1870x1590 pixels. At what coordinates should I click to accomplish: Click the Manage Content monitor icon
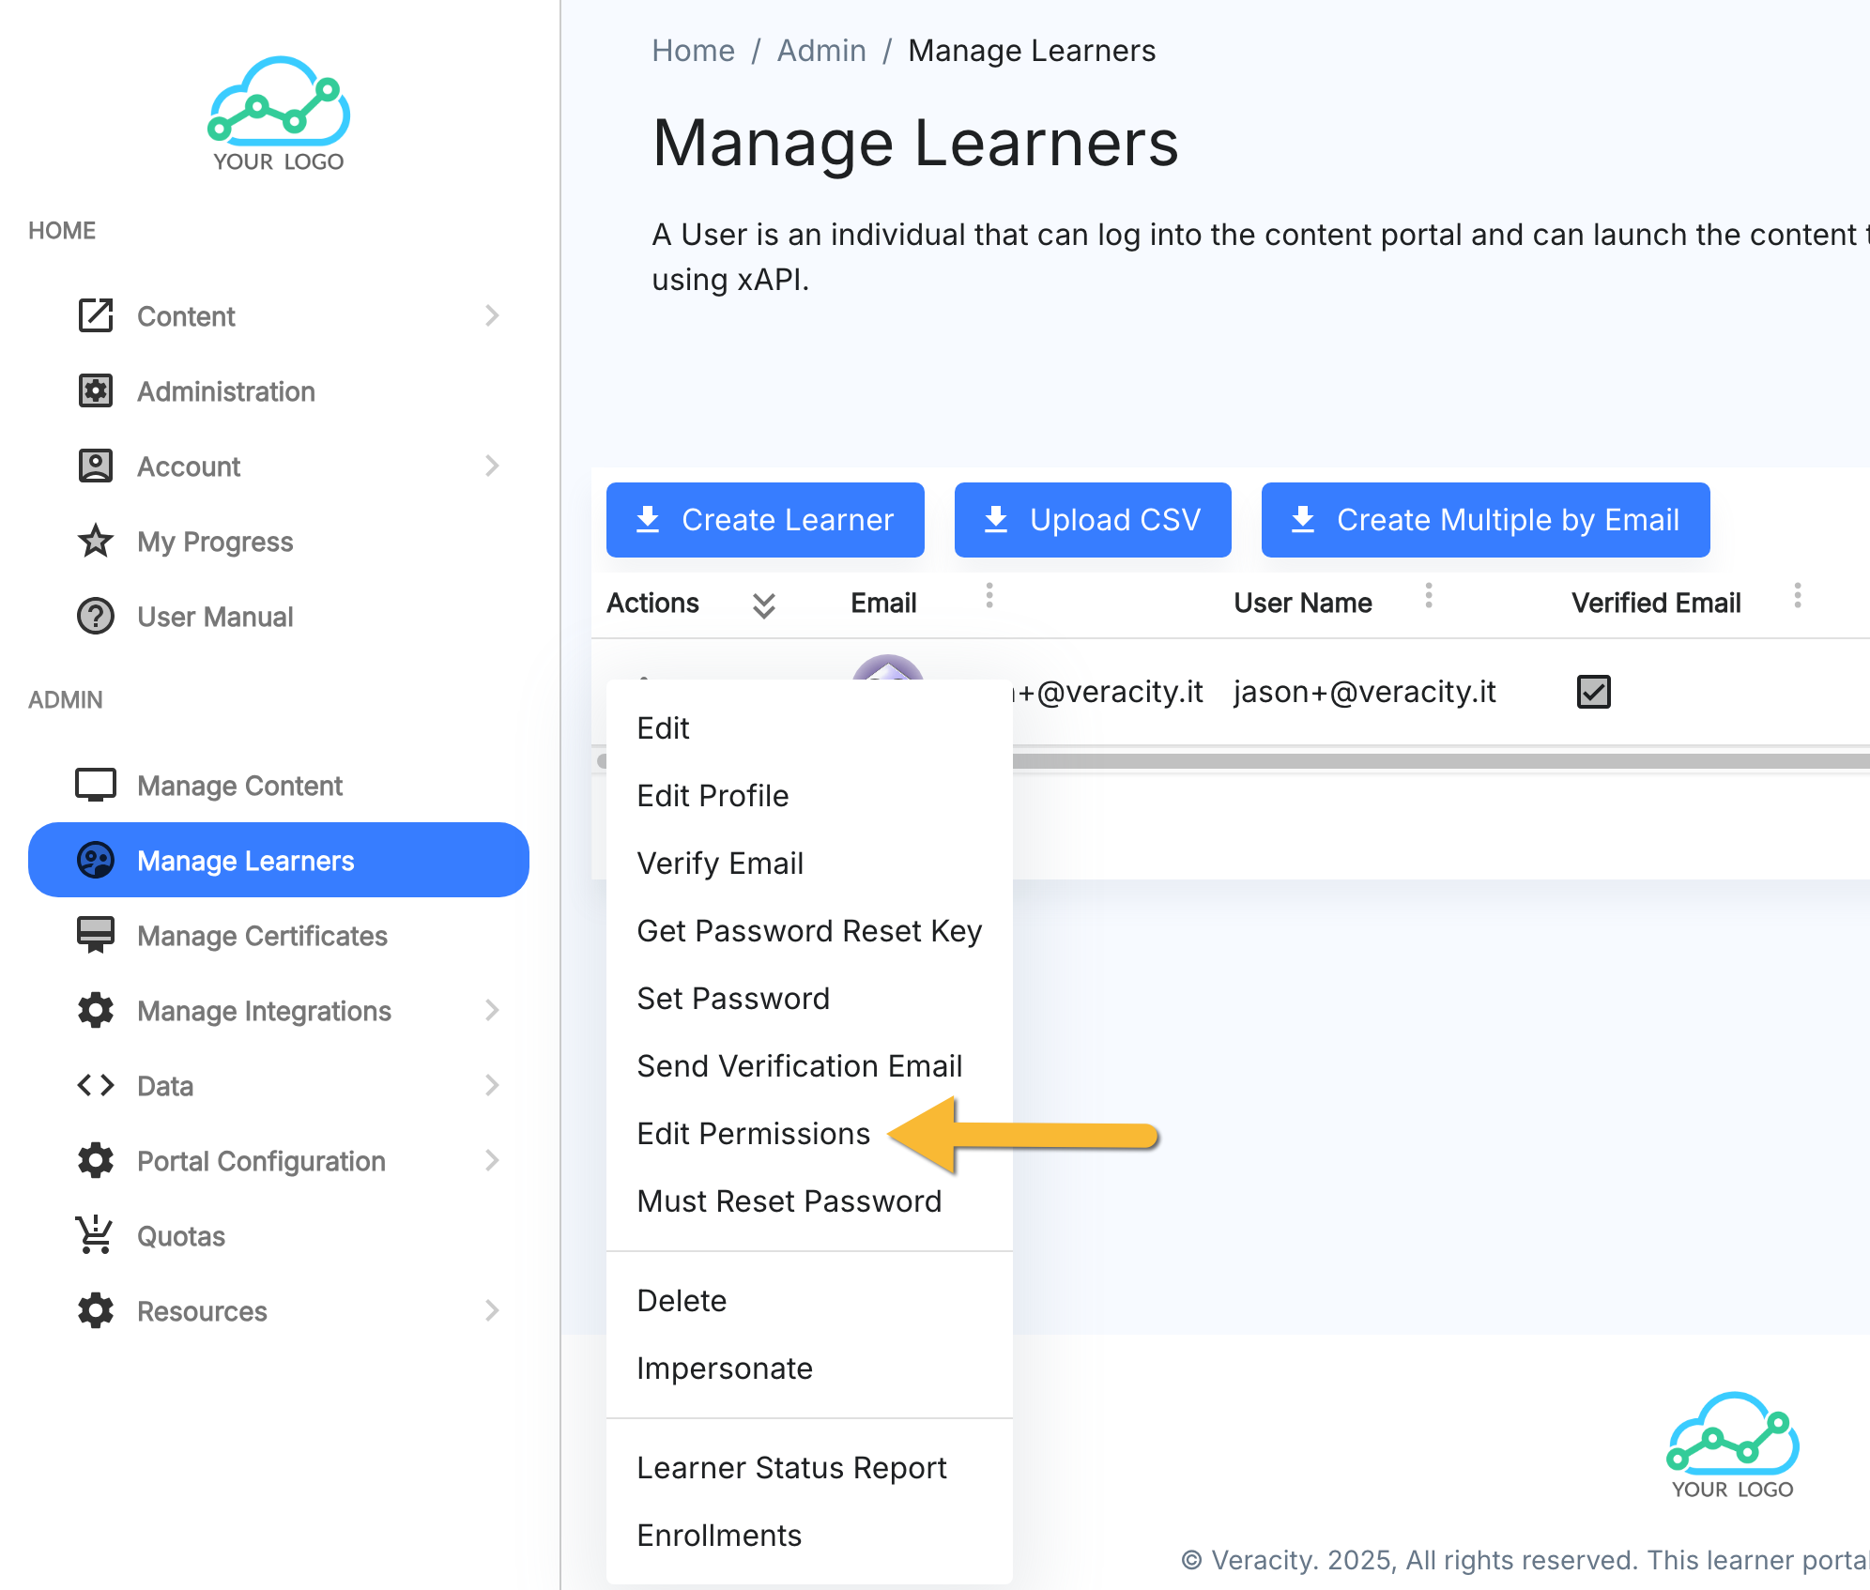(x=95, y=785)
